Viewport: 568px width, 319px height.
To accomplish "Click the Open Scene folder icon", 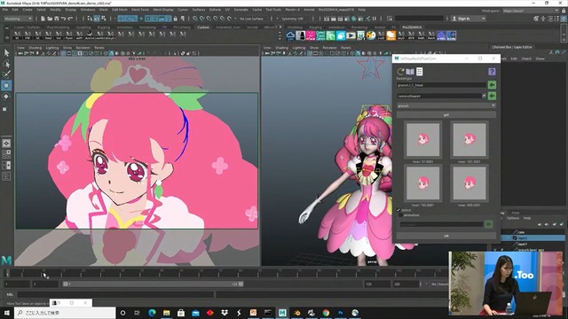I will tap(50, 19).
